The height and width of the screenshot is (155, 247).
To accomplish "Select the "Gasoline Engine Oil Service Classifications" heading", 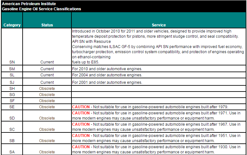I will click(41, 9).
